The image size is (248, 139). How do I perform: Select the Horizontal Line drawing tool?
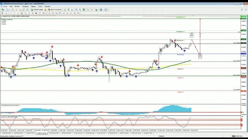point(14,13)
